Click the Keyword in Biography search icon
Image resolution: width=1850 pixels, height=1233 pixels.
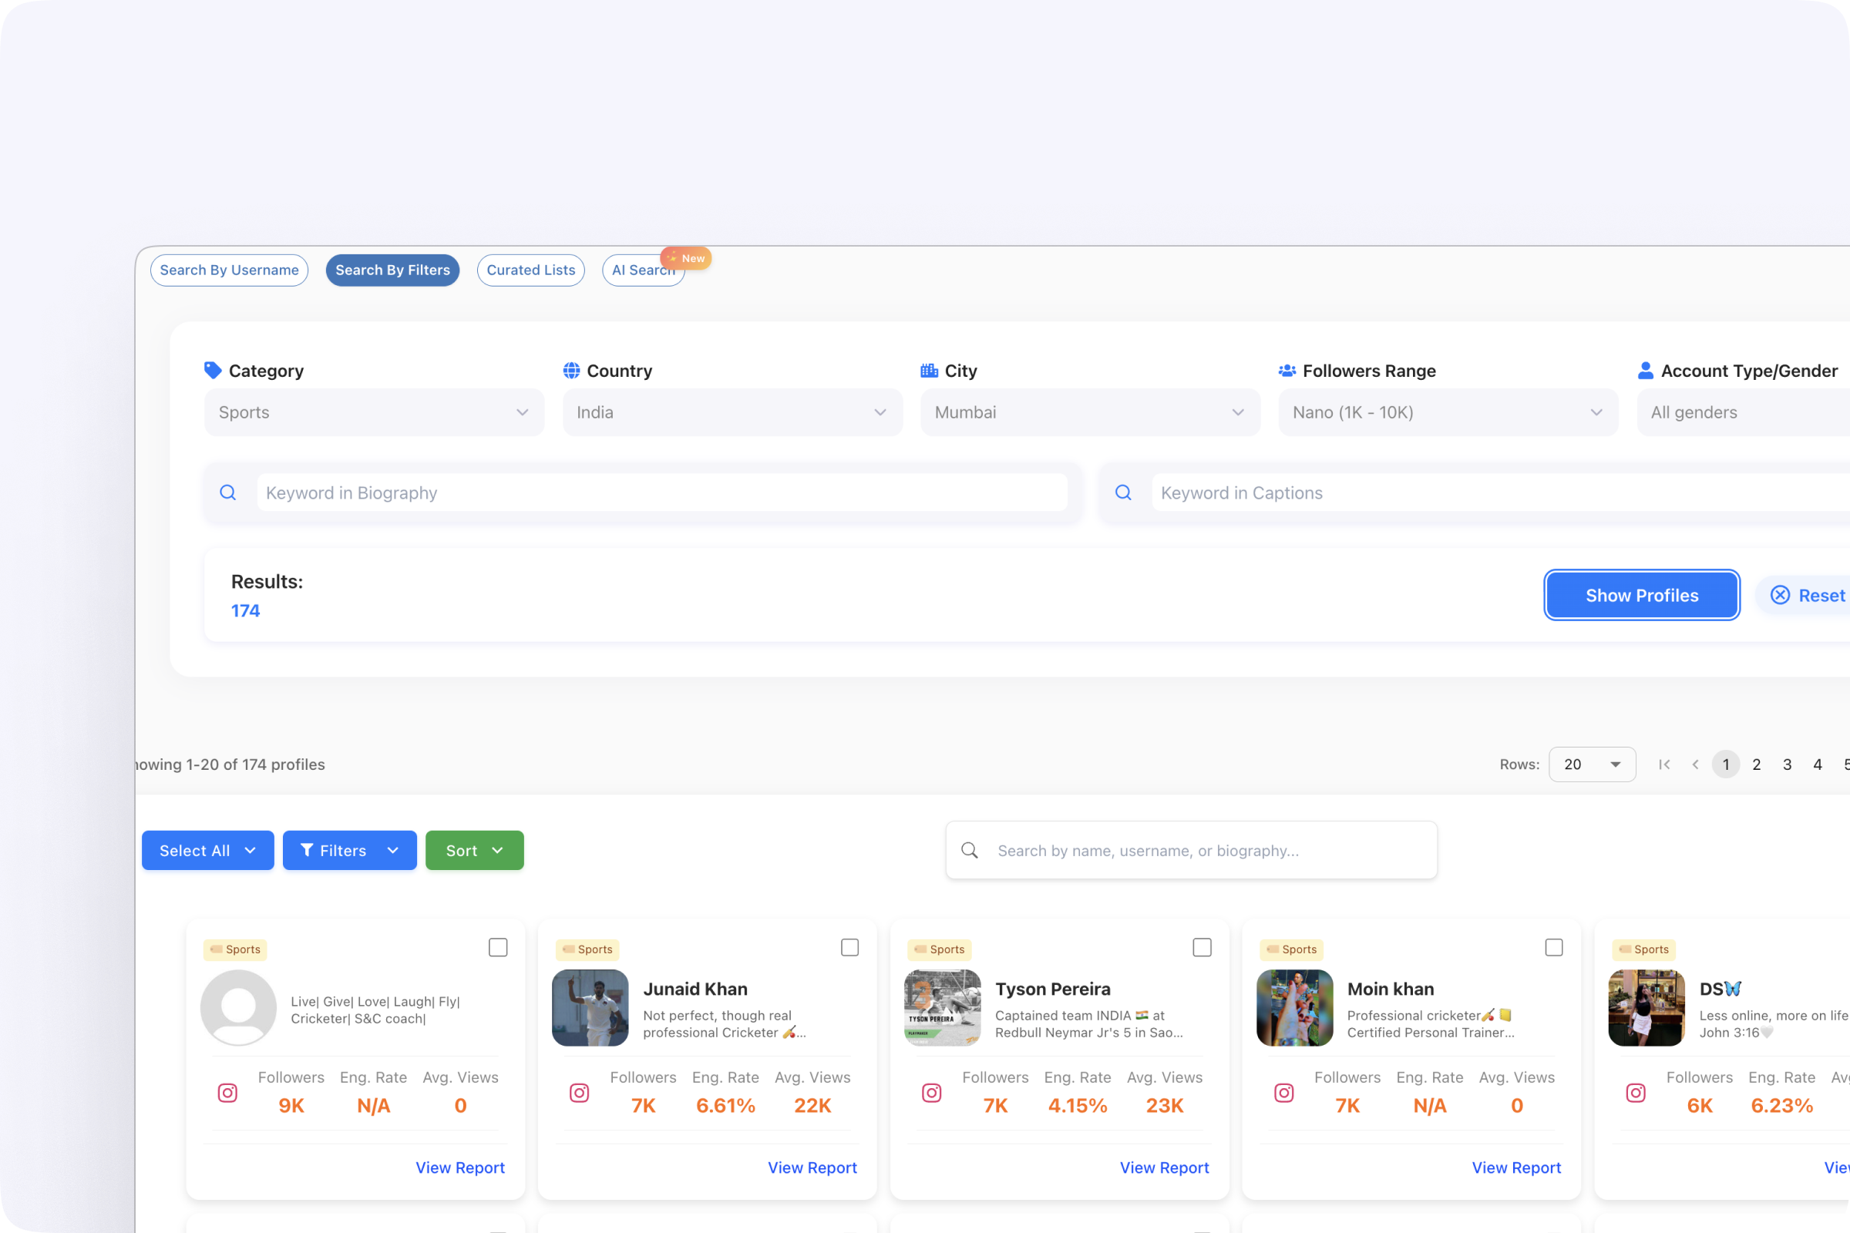click(227, 493)
